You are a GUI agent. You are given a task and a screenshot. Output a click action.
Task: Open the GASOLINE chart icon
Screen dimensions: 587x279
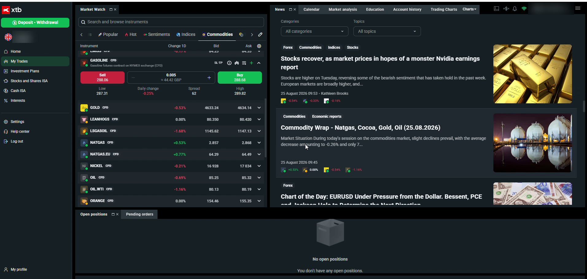(237, 63)
